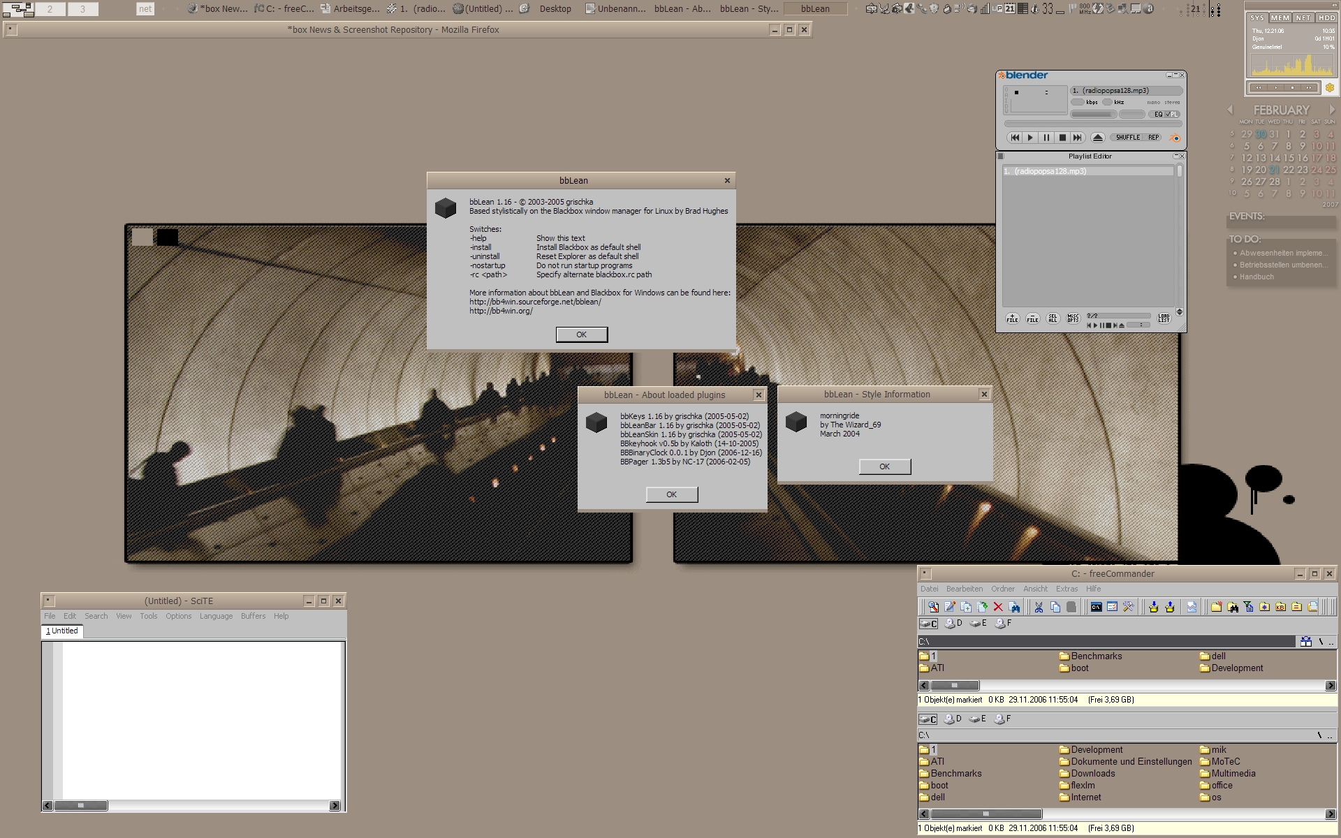1341x838 pixels.
Task: Click the Winamp volume slider
Action: tap(1093, 115)
